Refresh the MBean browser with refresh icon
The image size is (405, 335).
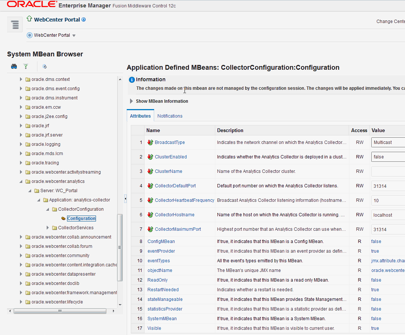click(44, 66)
